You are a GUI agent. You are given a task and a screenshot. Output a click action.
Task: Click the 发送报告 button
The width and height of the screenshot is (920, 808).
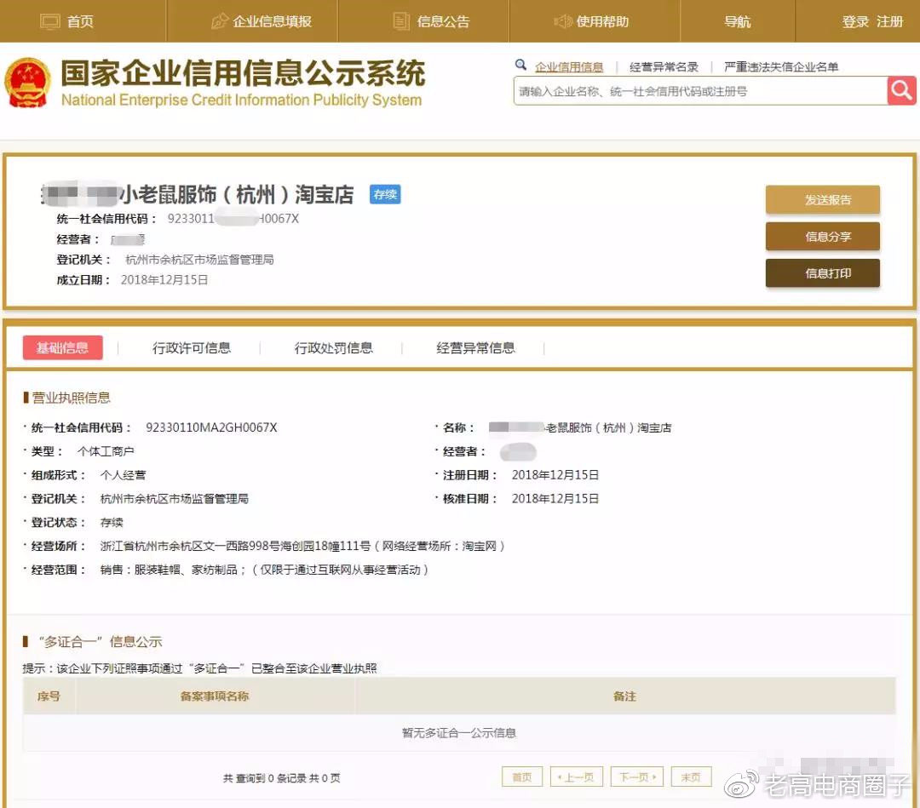[x=823, y=200]
